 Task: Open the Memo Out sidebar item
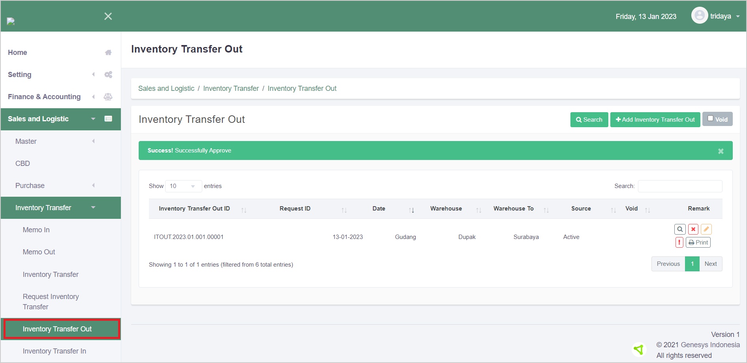pyautogui.click(x=39, y=252)
